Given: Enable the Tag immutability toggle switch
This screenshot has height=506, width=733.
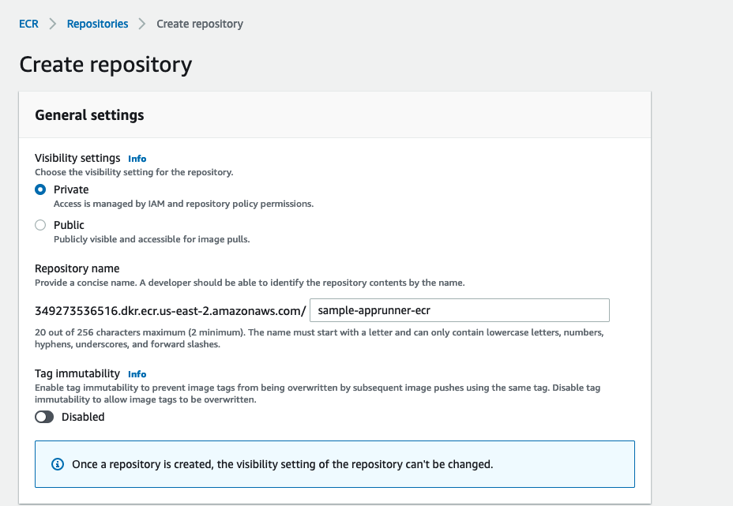Looking at the screenshot, I should pos(44,417).
